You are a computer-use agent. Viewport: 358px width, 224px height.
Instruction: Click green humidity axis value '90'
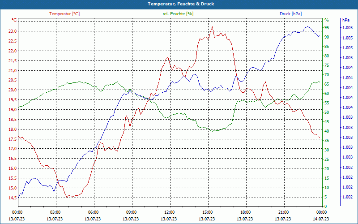pyautogui.click(x=327, y=37)
